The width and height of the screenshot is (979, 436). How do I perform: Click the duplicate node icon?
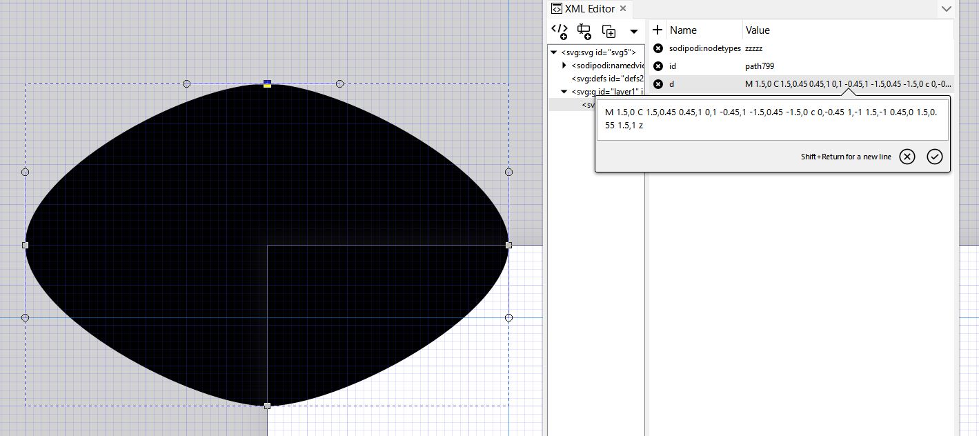pyautogui.click(x=609, y=31)
